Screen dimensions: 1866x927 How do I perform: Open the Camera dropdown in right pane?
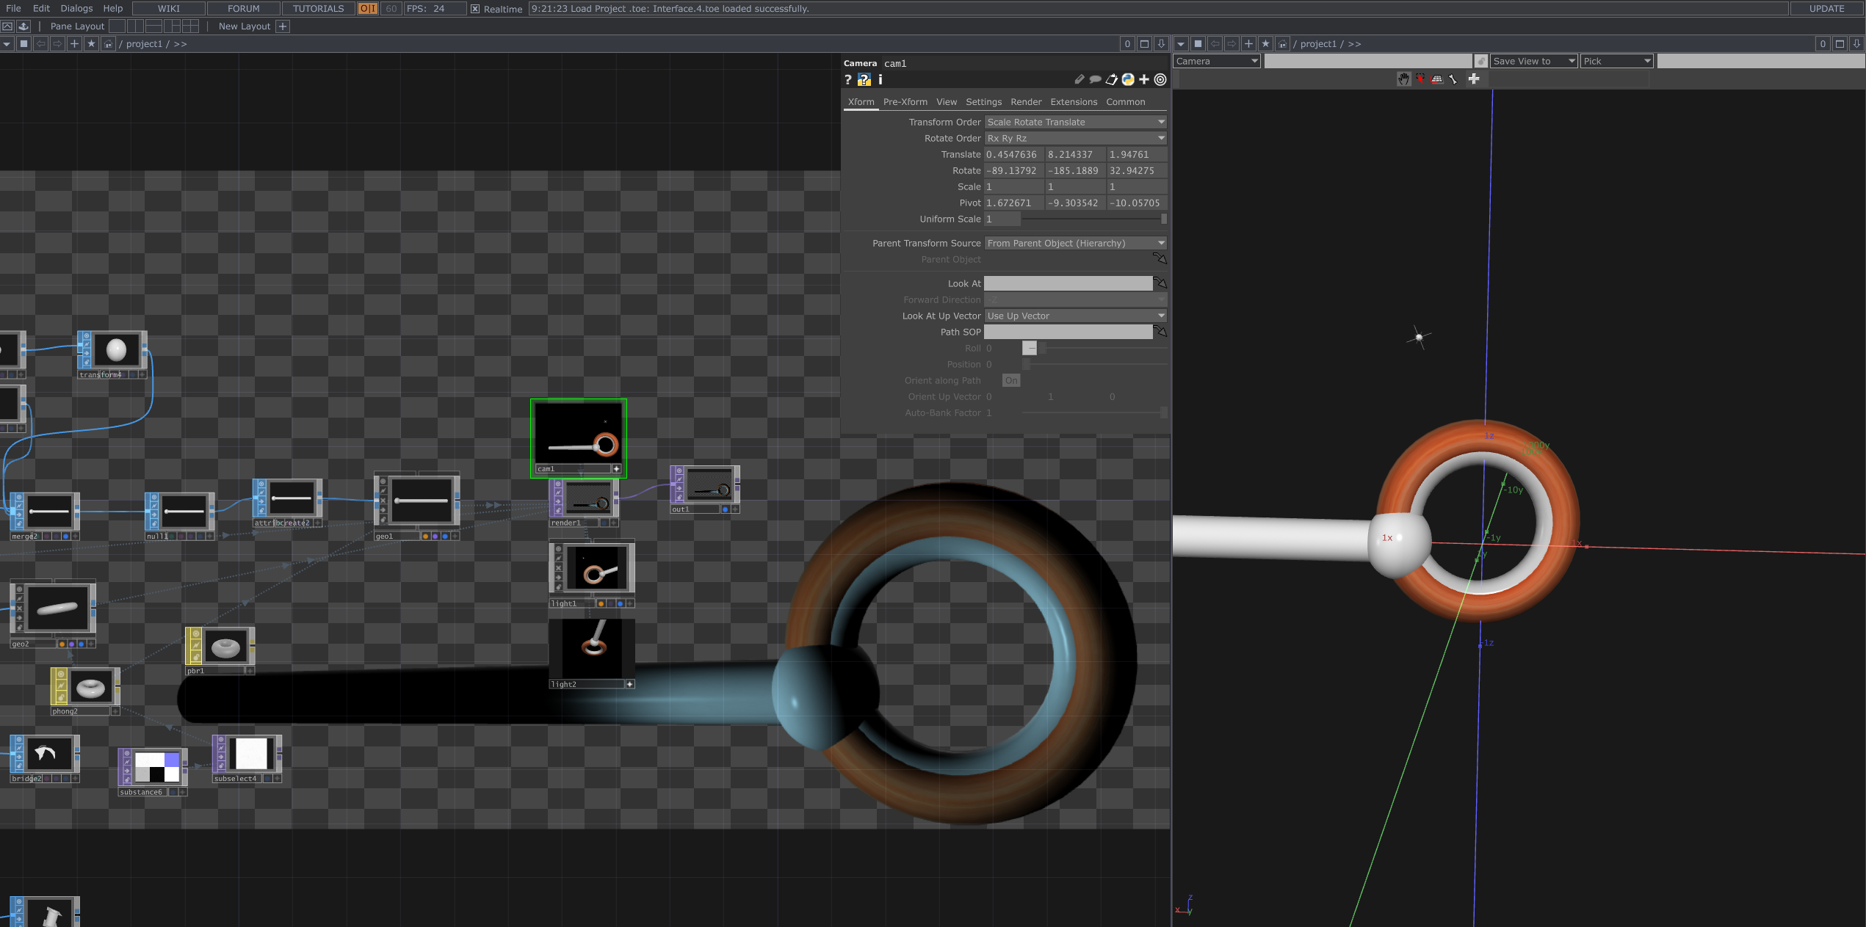pos(1217,62)
